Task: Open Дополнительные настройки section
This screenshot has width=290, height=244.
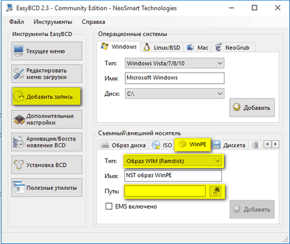Action: coord(47,119)
